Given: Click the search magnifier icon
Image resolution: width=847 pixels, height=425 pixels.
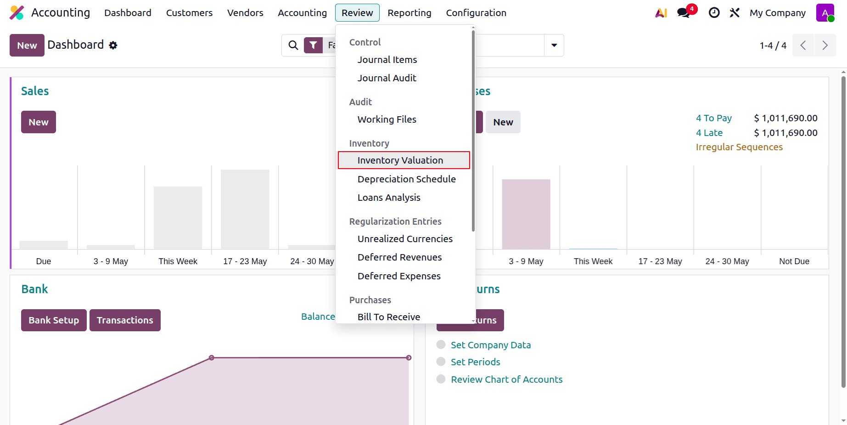Looking at the screenshot, I should pyautogui.click(x=293, y=45).
